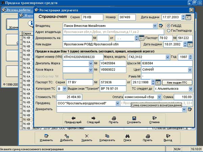Adjust Паспорт ТС date spinner 29.12.1998
The height and width of the screenshot is (152, 203).
(153, 82)
